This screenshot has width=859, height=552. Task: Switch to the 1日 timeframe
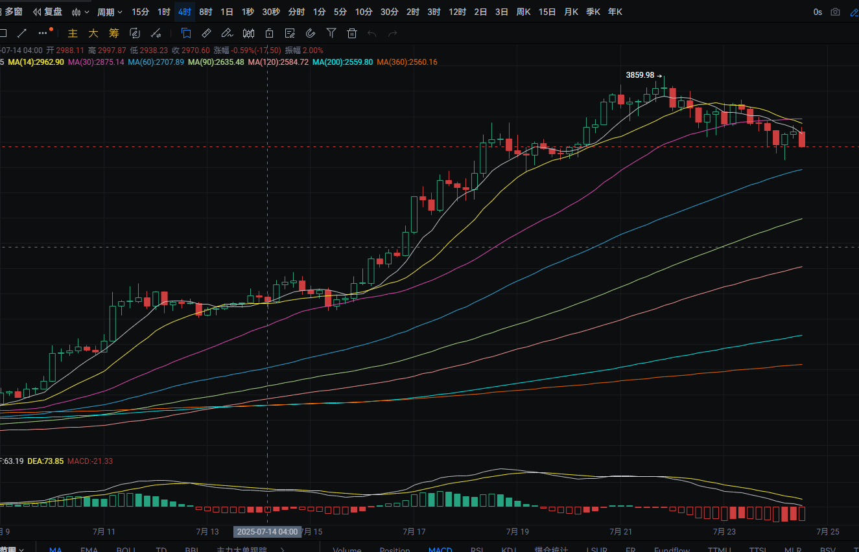[227, 12]
